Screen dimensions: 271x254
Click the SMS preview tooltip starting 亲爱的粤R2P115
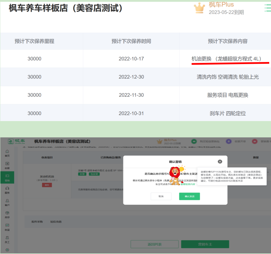point(232,176)
